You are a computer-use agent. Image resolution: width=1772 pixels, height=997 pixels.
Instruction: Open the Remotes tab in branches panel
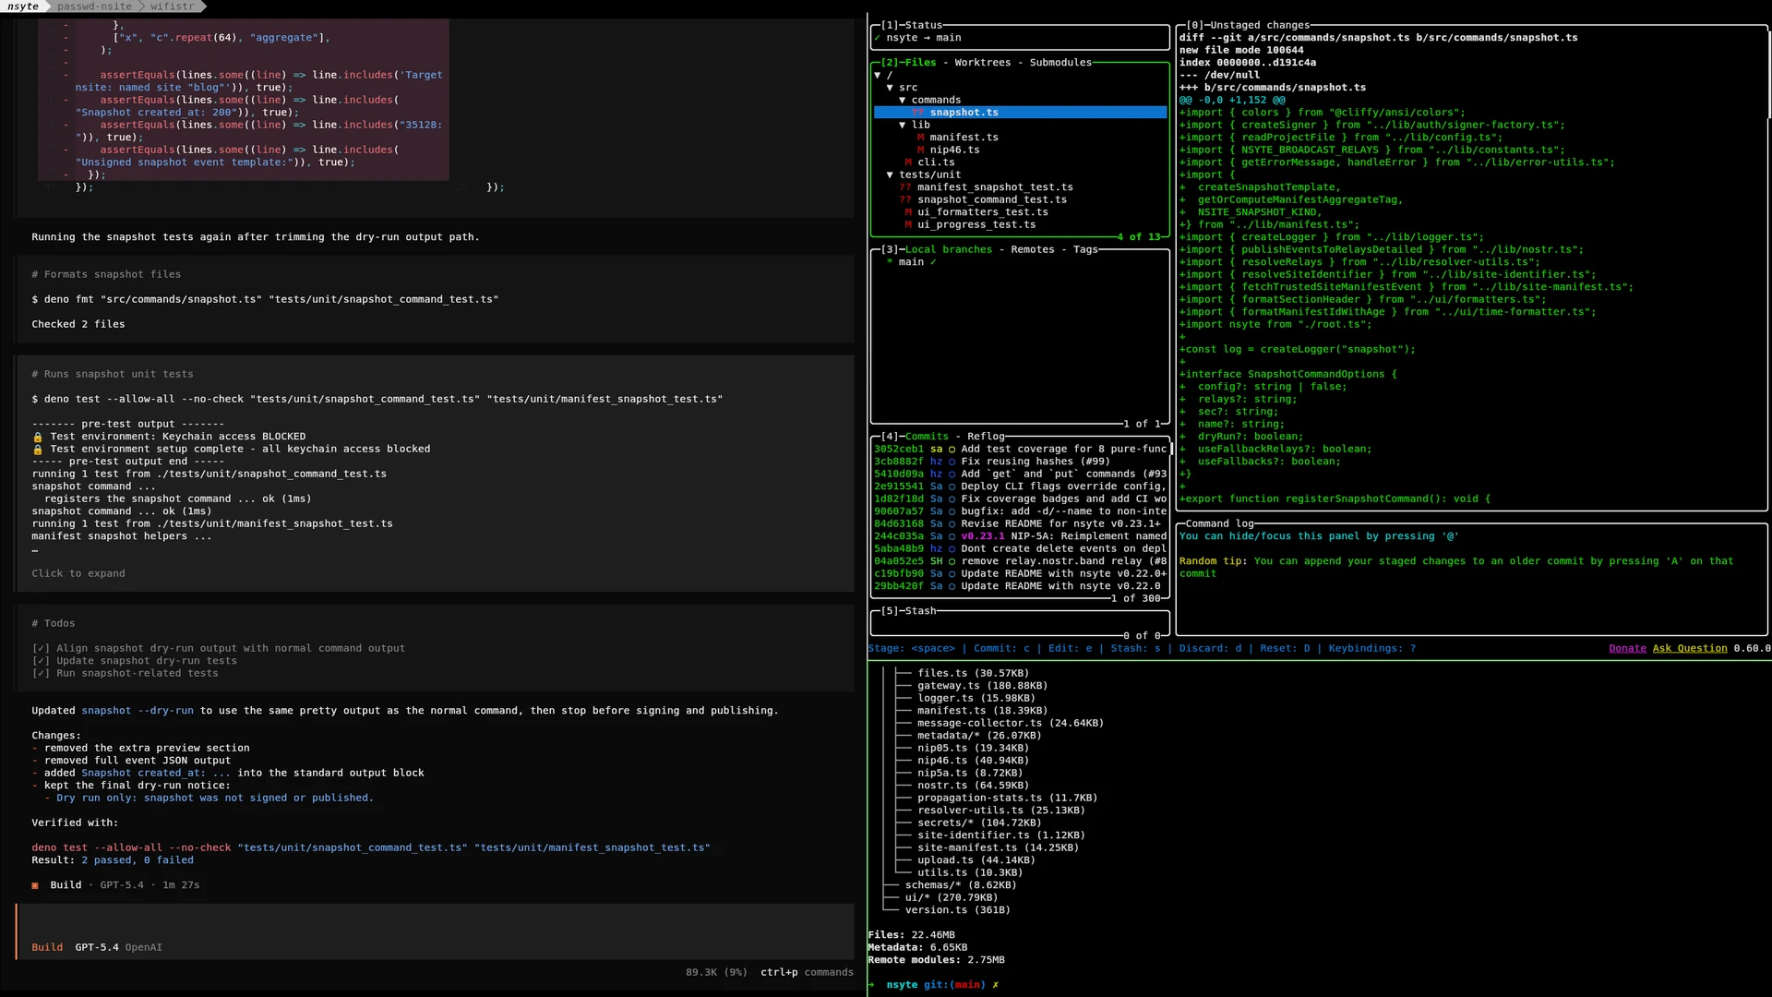tap(1032, 249)
